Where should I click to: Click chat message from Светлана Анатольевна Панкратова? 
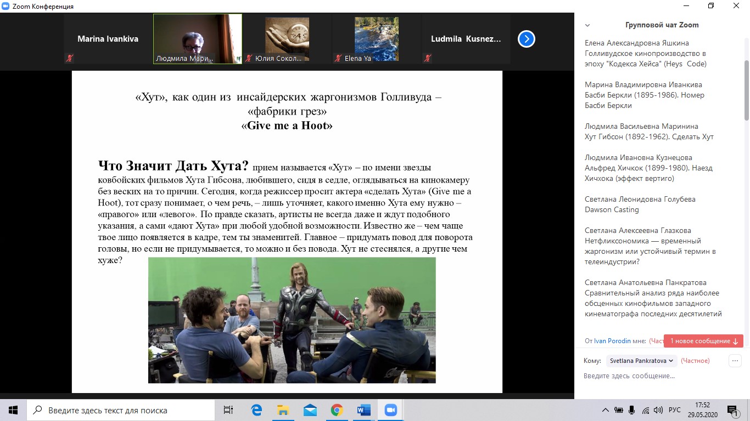coord(653,298)
